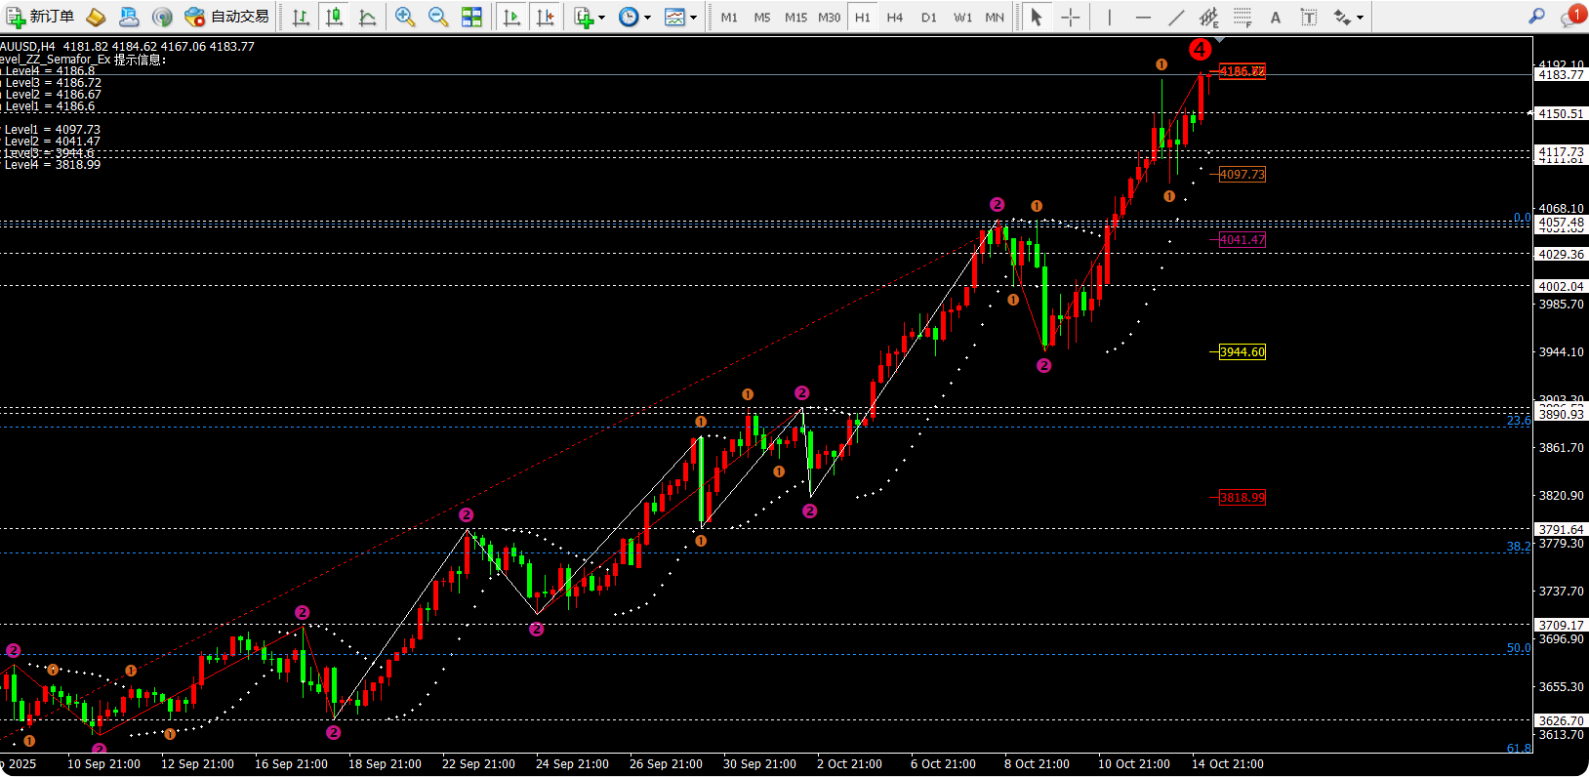Switch to H4 timeframe
This screenshot has height=777, width=1589.
pyautogui.click(x=894, y=17)
